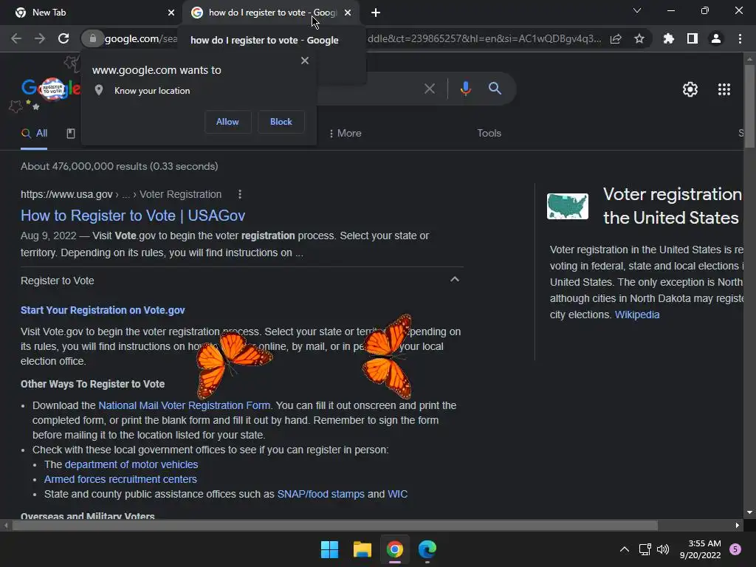Submit the search with the magnifier icon
Viewport: 756px width, 567px height.
pos(495,89)
